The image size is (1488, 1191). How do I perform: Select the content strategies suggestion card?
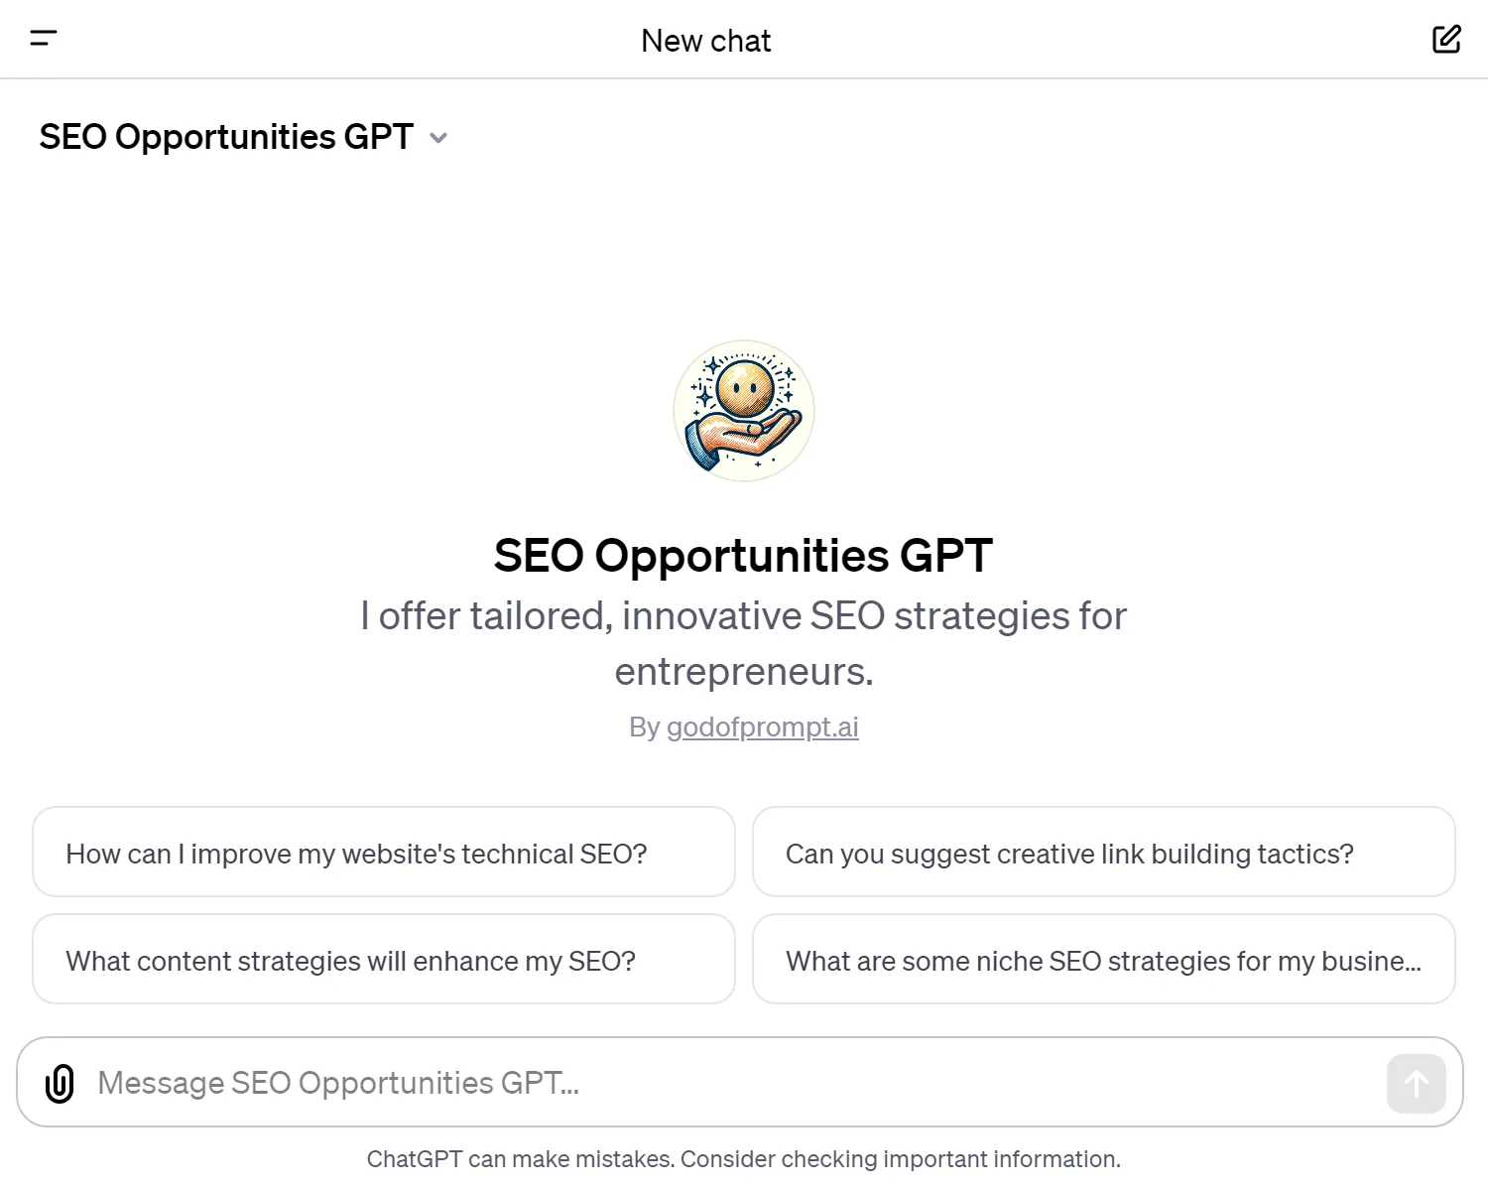(x=383, y=960)
